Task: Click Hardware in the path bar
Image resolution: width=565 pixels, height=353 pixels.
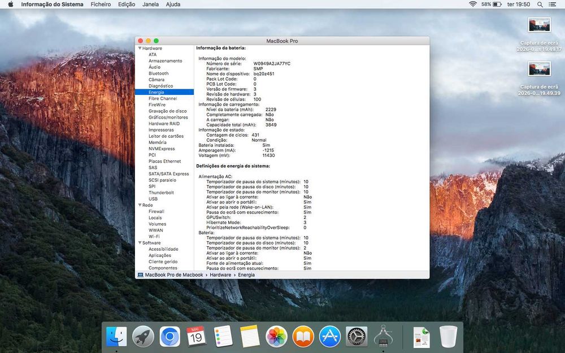Action: [220, 275]
